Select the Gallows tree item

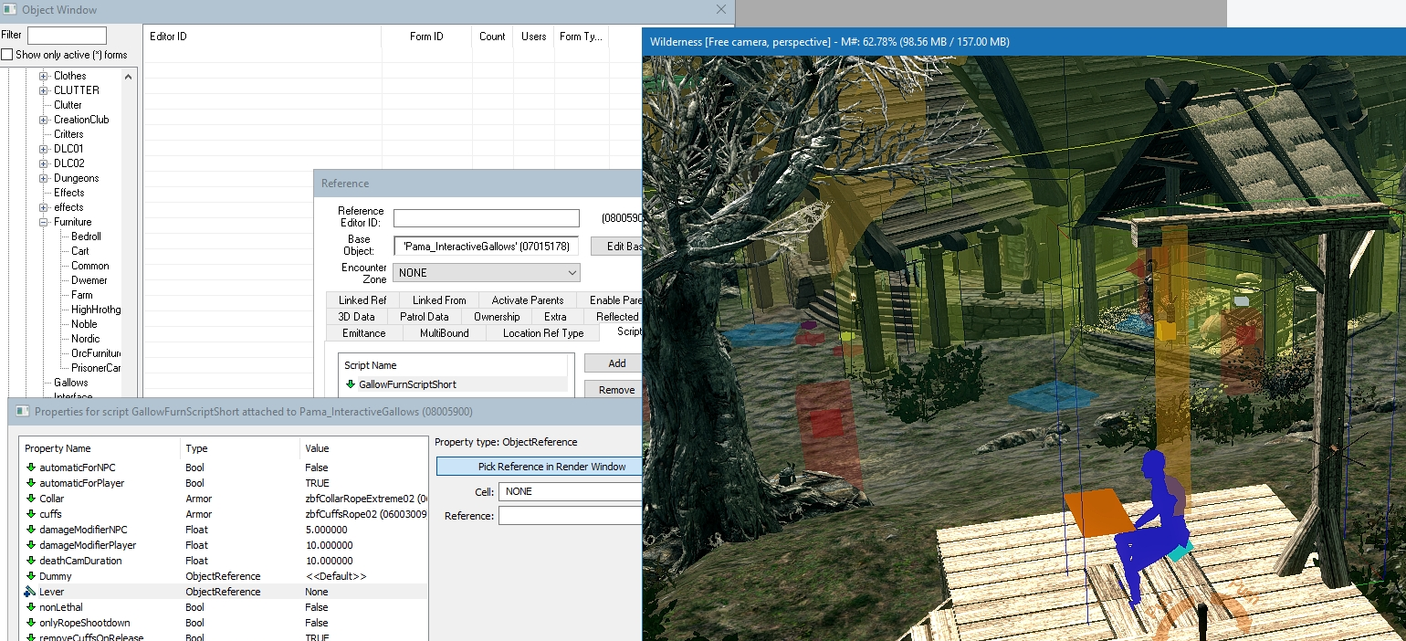pyautogui.click(x=71, y=383)
